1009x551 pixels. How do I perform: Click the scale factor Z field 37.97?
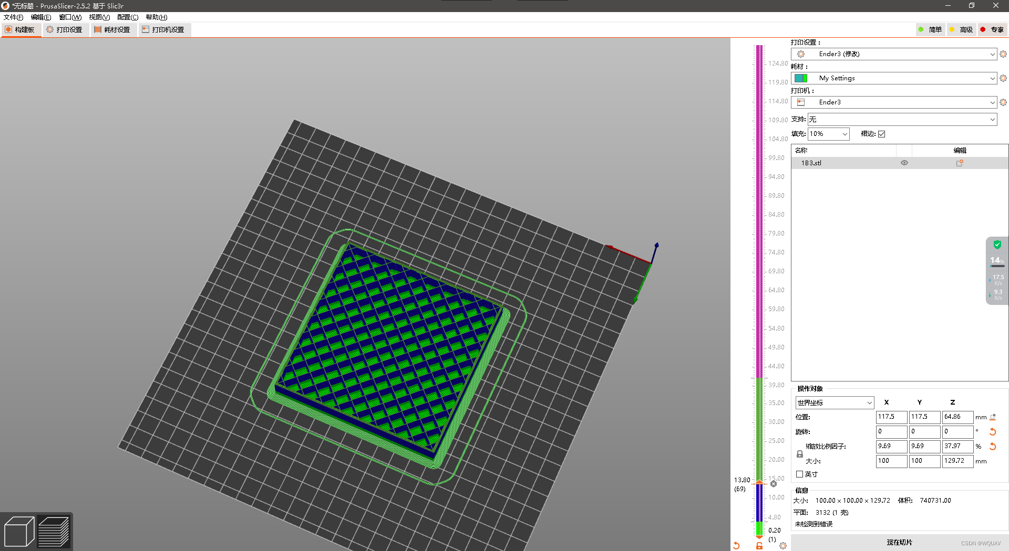pos(957,447)
